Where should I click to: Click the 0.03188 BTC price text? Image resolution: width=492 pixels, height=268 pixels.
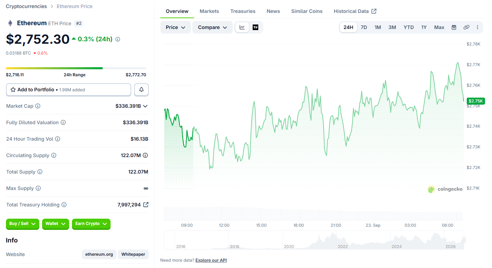[x=19, y=53]
